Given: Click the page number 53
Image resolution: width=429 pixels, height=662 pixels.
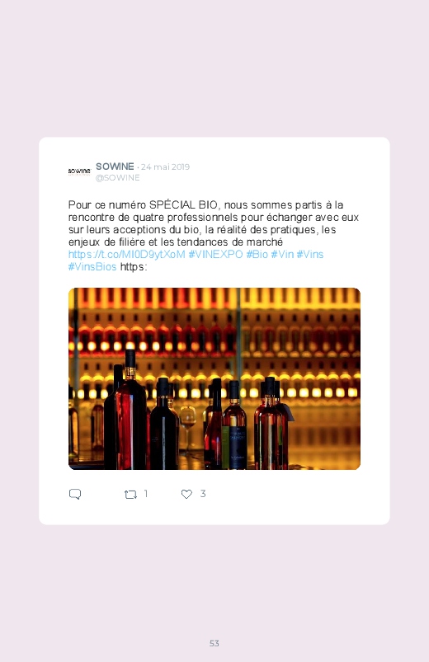Looking at the screenshot, I should click(214, 643).
